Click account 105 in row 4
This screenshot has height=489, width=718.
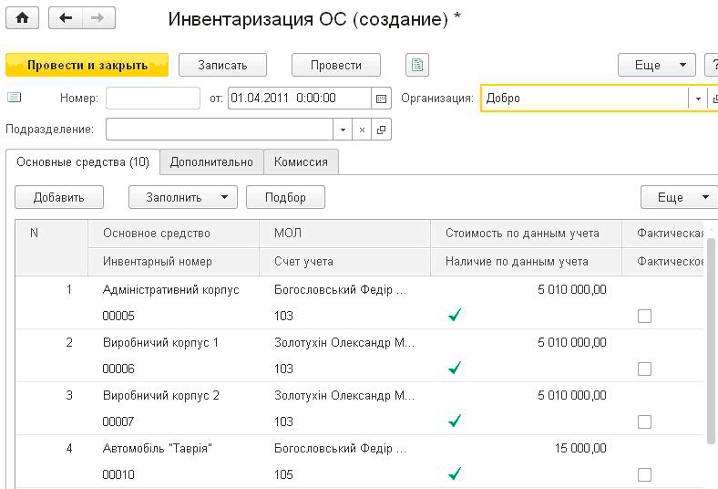tap(283, 474)
